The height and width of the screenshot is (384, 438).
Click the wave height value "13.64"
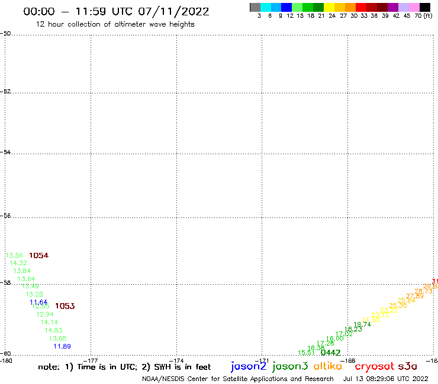tap(26, 279)
